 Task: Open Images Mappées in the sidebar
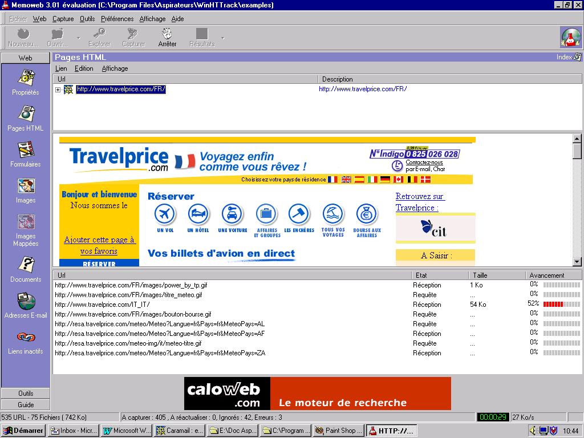pyautogui.click(x=25, y=230)
